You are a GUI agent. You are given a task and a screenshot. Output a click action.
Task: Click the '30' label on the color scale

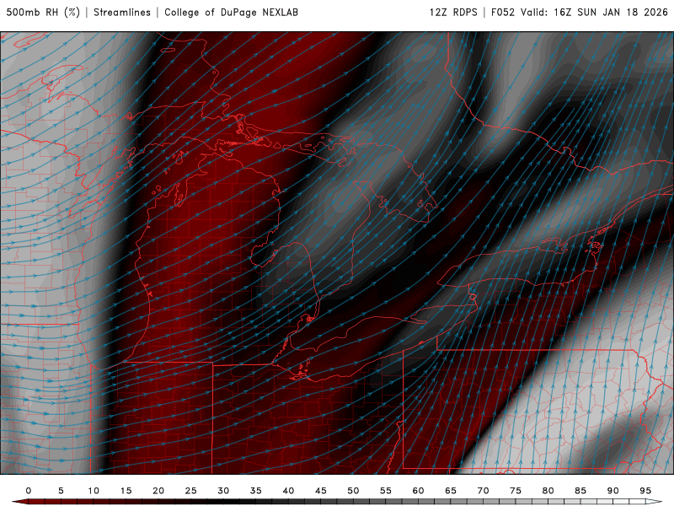pos(223,491)
